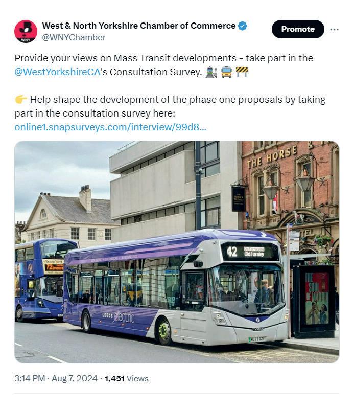Click the 3:14 PM timestamp
The height and width of the screenshot is (409, 354).
click(30, 378)
